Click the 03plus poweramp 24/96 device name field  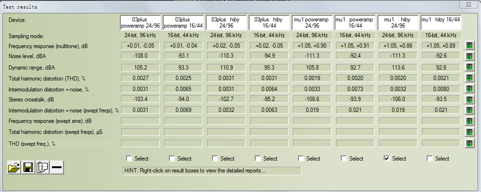[141, 23]
